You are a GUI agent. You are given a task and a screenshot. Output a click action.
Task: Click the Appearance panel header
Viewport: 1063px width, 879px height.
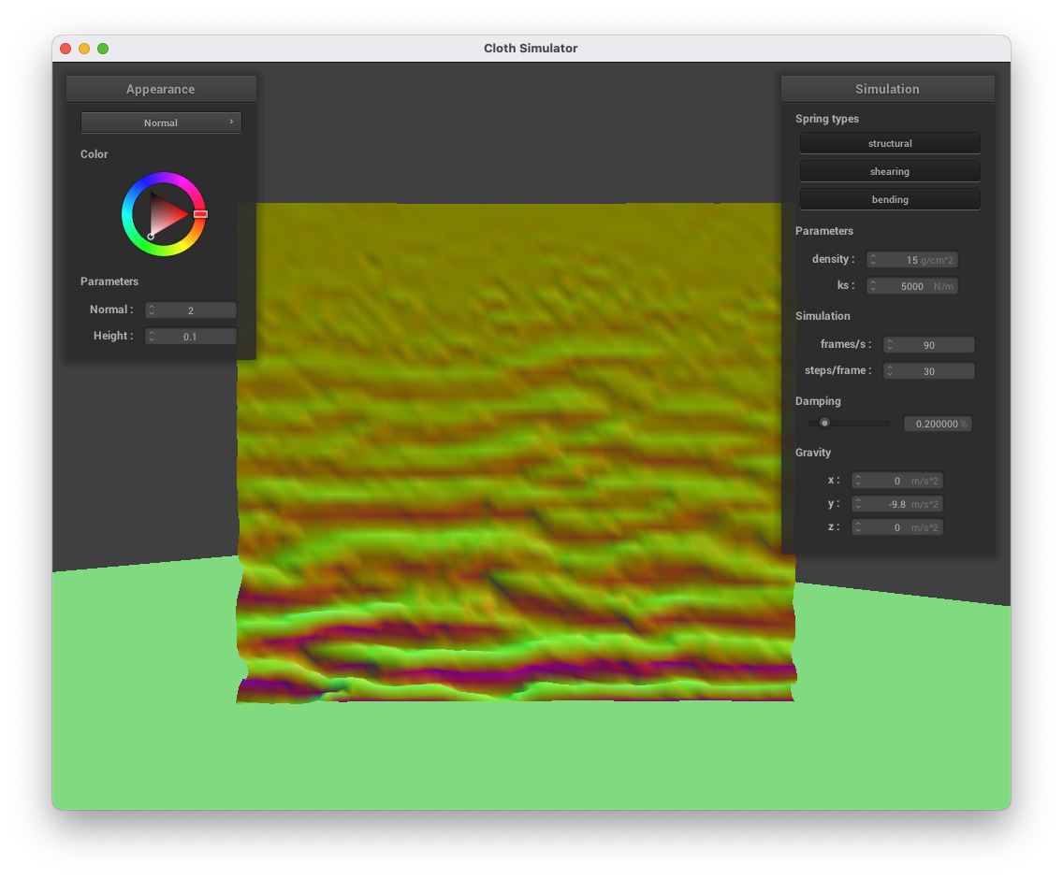[x=161, y=90]
